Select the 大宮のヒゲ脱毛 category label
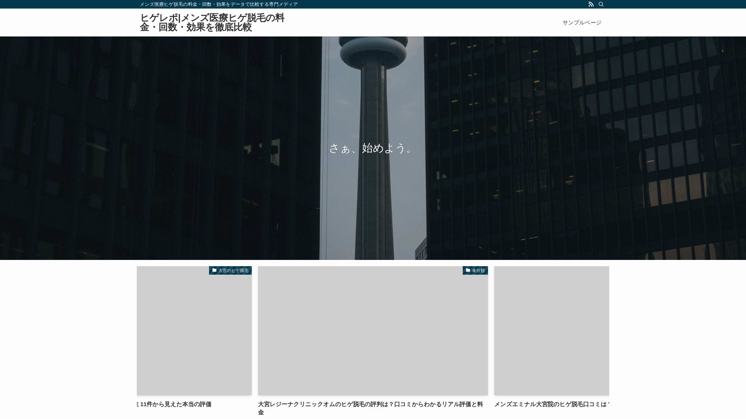Image resolution: width=746 pixels, height=419 pixels. coord(230,270)
